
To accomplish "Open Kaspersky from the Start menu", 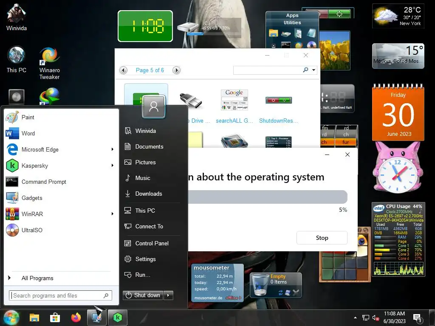I will (56, 166).
